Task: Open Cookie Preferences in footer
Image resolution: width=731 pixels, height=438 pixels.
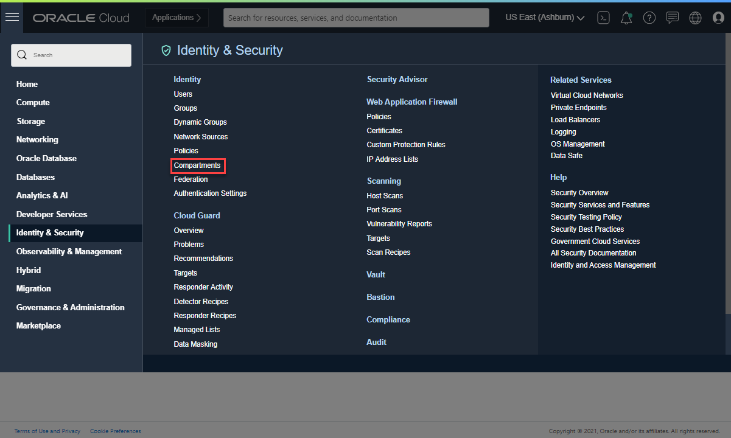Action: click(x=116, y=431)
